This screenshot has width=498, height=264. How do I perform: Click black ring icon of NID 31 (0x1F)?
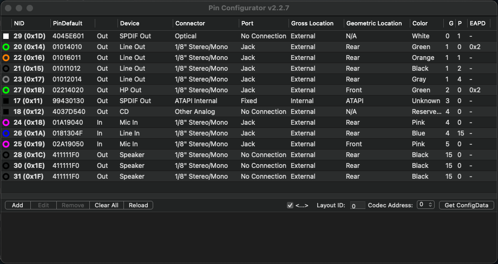click(6, 176)
